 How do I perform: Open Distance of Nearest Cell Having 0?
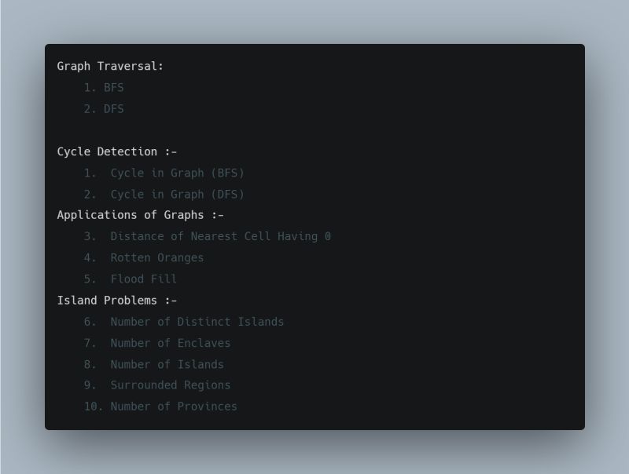[220, 236]
